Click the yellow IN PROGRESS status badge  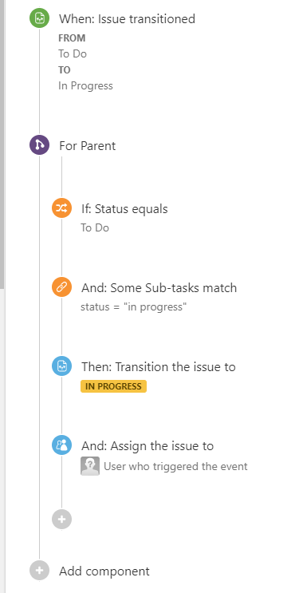(x=113, y=386)
